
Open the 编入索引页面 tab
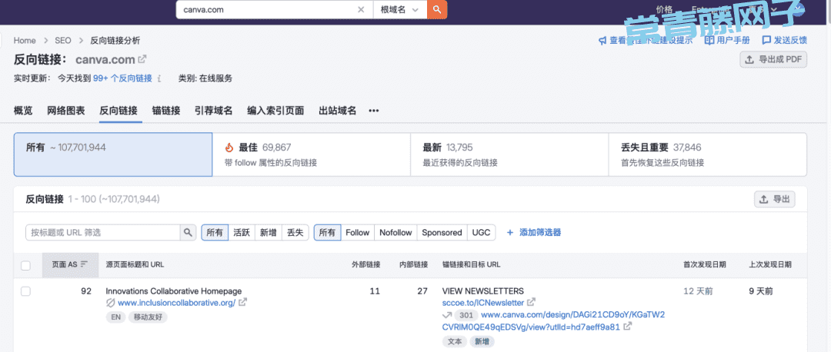[x=275, y=111]
